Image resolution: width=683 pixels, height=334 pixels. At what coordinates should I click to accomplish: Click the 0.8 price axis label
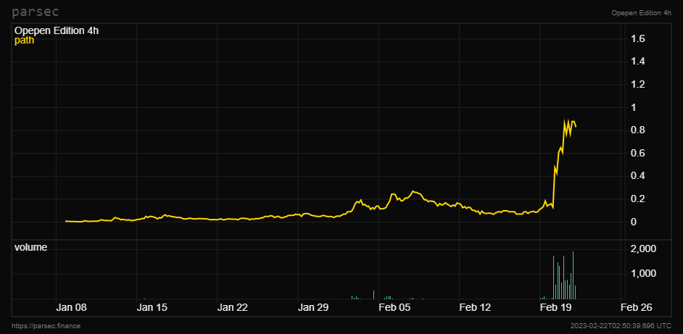pos(638,130)
